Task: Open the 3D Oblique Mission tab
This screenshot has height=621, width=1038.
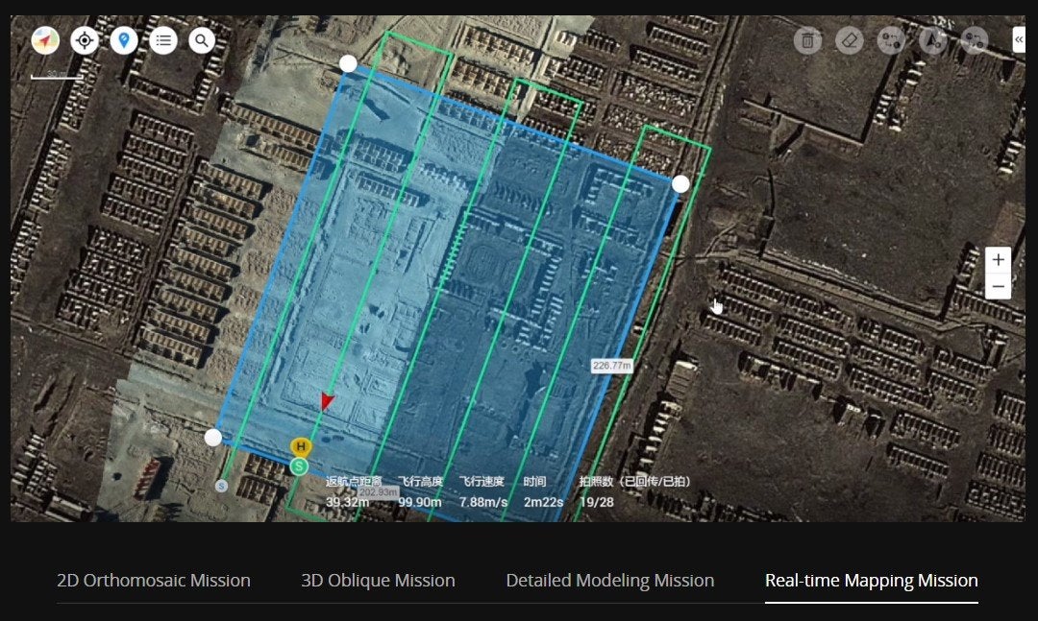Action: pyautogui.click(x=378, y=581)
